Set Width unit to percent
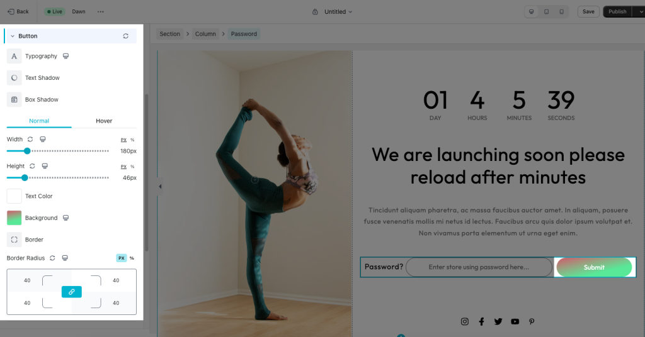 coord(132,140)
